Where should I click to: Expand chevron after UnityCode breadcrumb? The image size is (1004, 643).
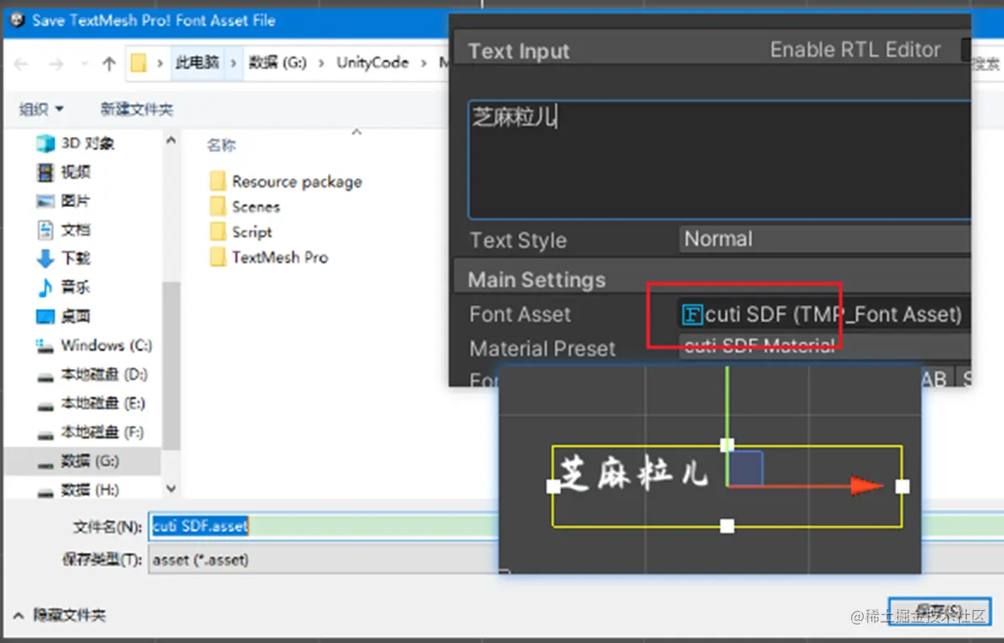click(x=424, y=63)
